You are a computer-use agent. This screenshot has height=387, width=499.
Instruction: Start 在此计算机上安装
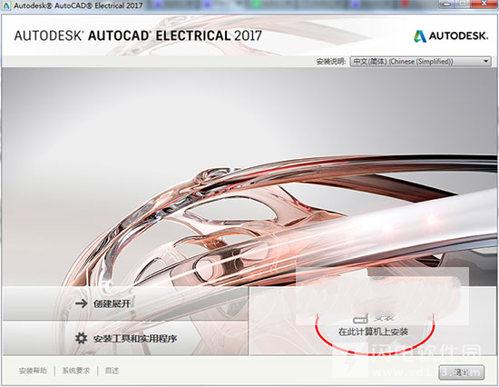tap(373, 332)
